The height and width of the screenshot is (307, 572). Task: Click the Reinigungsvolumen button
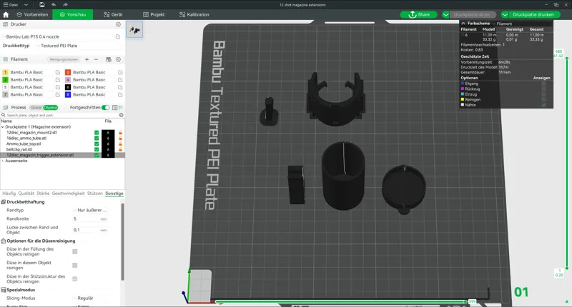coord(64,59)
